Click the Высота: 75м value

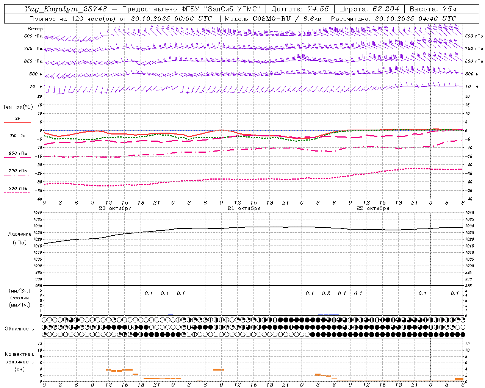(x=433, y=9)
